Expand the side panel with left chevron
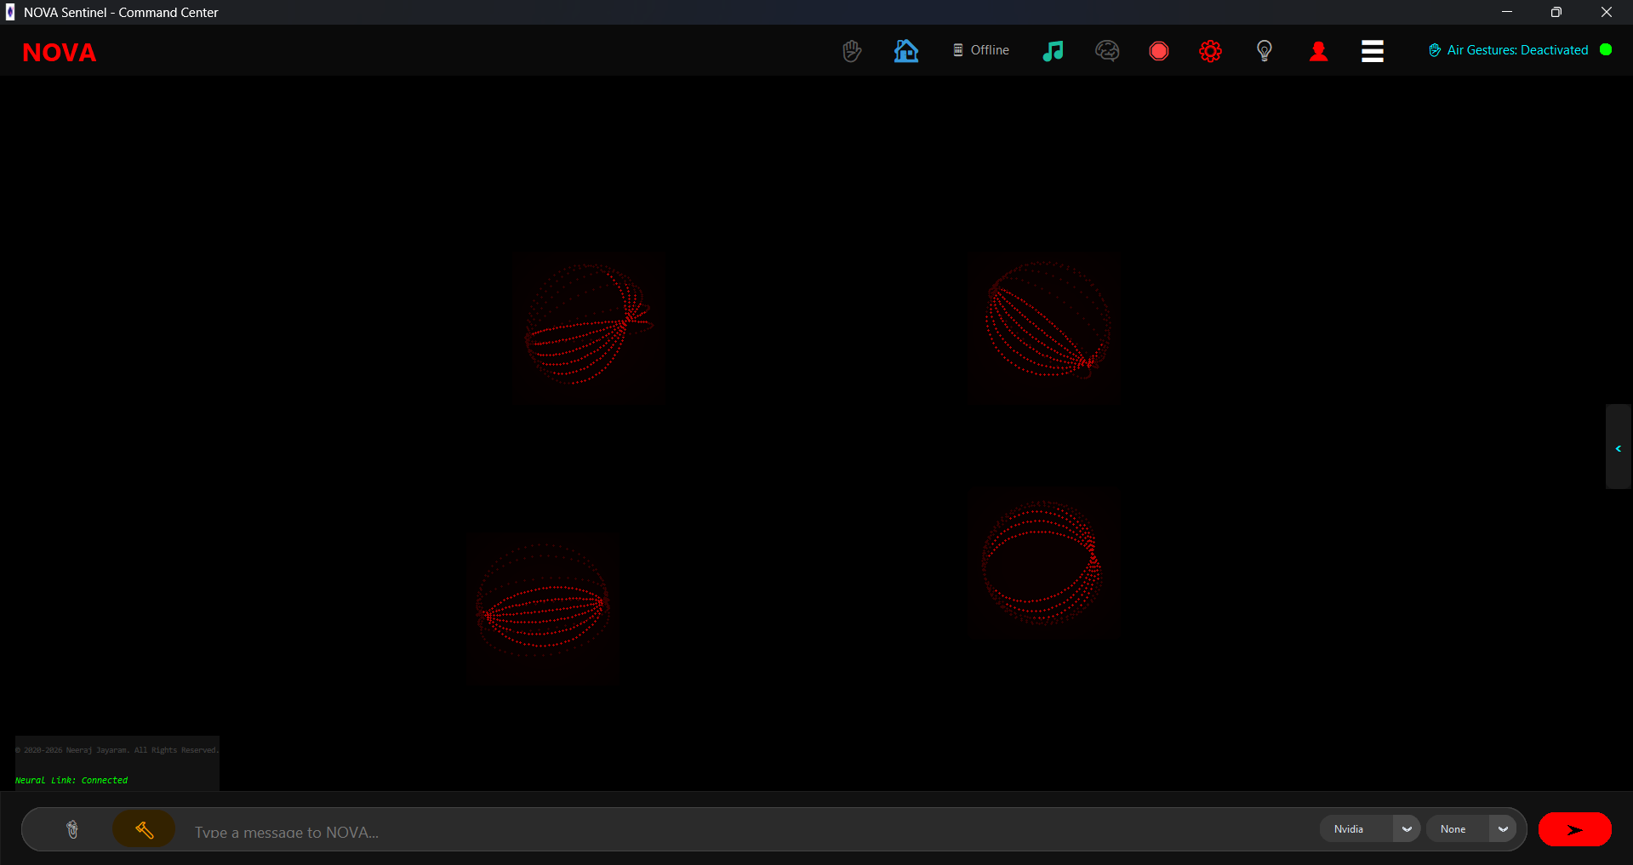 pos(1619,447)
